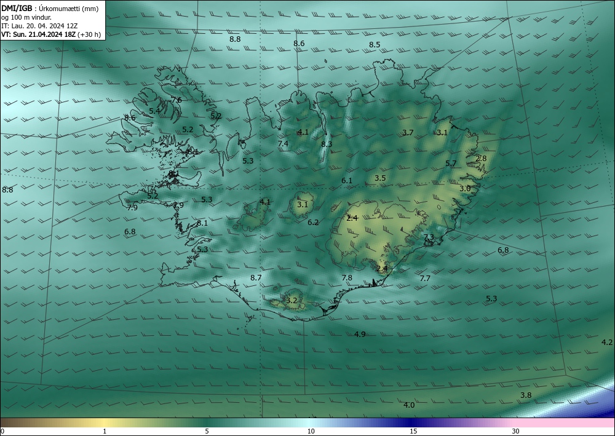This screenshot has width=615, height=436.
Task: Click the 4.0 value at the bottom
Action: pos(409,405)
